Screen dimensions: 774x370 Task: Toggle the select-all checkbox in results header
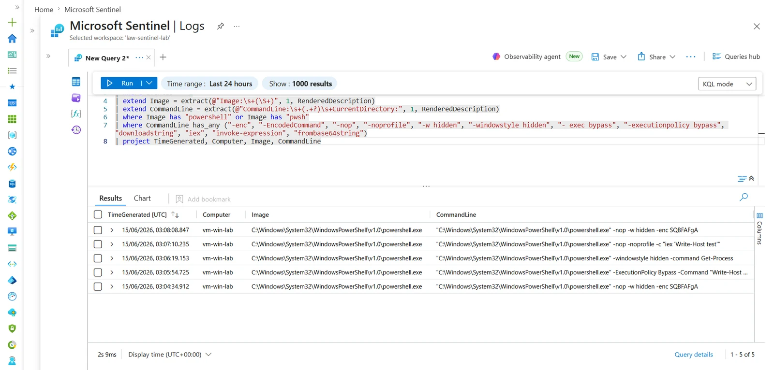pos(98,214)
